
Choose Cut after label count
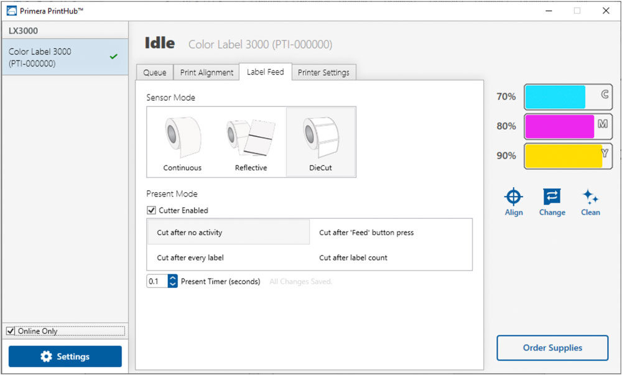[x=391, y=257]
